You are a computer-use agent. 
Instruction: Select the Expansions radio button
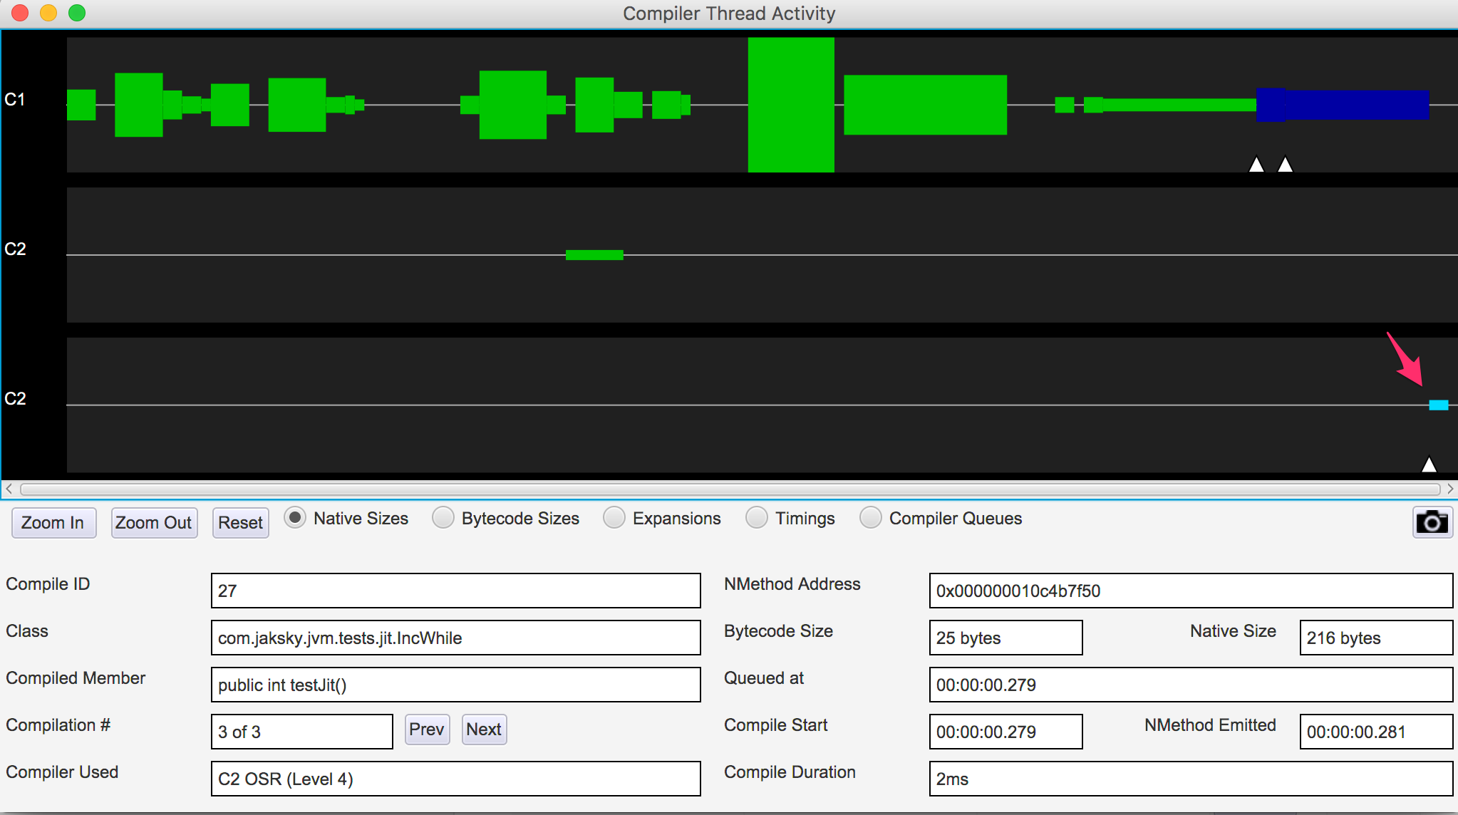(x=614, y=518)
